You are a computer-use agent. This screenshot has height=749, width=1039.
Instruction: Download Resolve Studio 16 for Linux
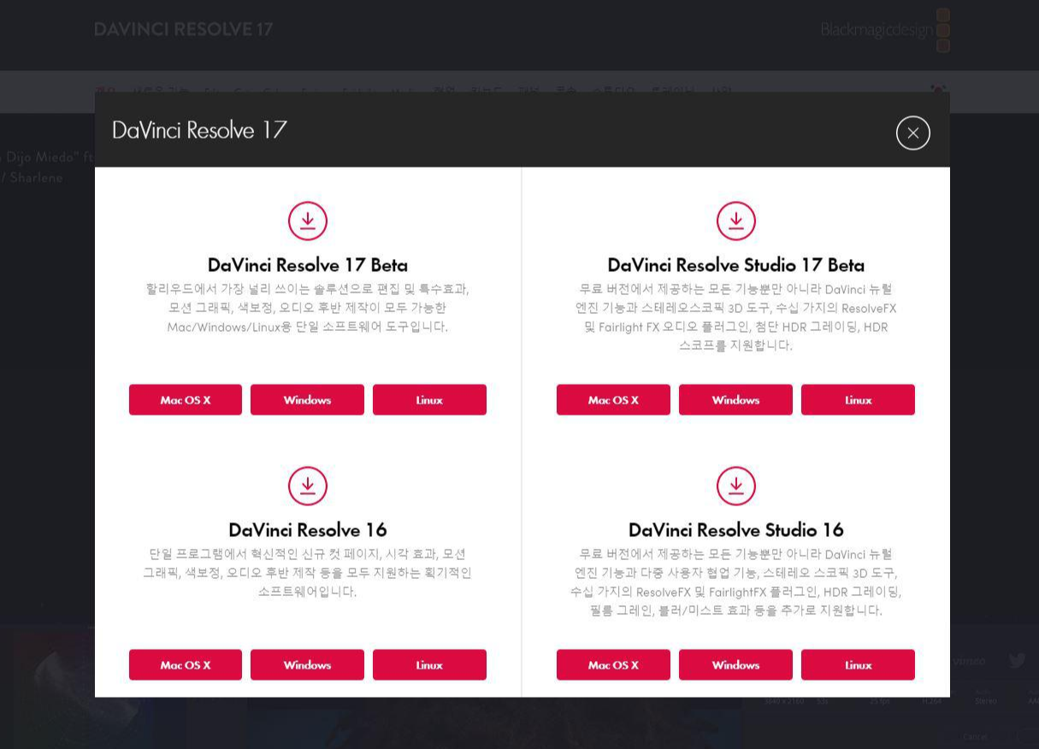pos(858,665)
